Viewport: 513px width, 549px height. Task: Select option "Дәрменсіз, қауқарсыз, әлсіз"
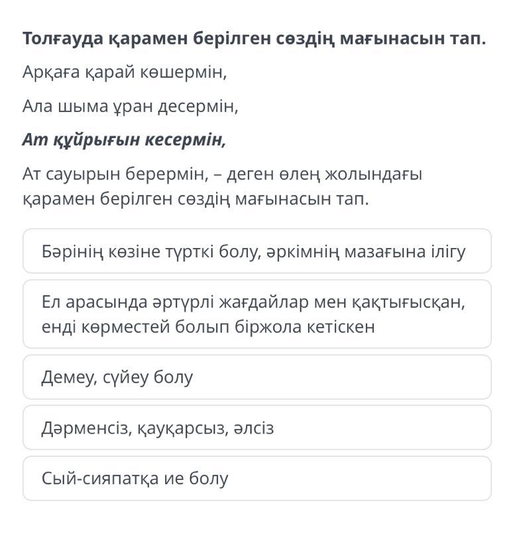tap(256, 428)
